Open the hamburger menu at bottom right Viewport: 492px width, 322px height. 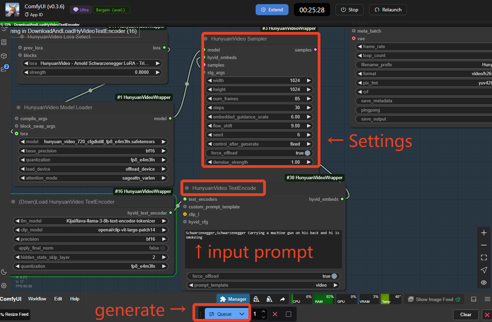tap(487, 299)
